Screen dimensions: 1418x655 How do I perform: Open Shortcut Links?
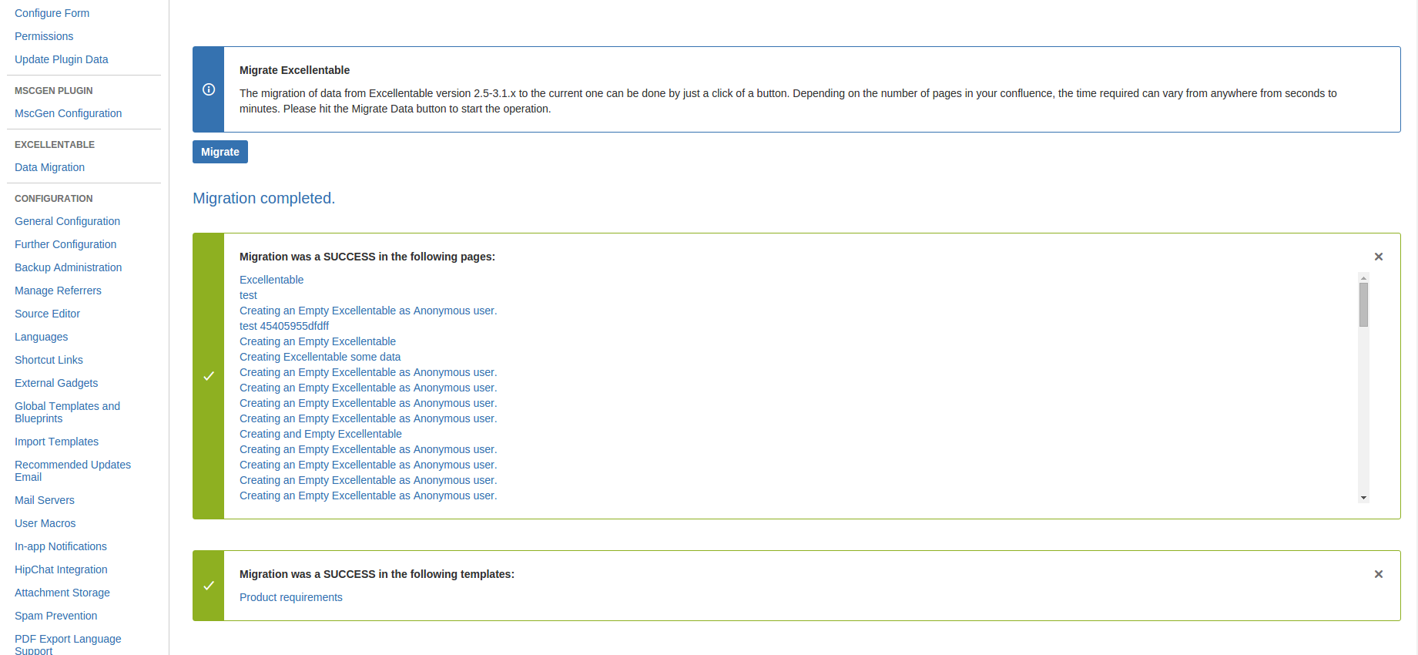(x=49, y=360)
